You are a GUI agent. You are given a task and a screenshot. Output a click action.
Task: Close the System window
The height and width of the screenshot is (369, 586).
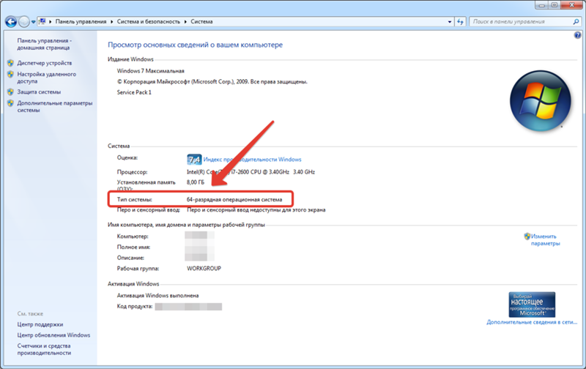[572, 5]
